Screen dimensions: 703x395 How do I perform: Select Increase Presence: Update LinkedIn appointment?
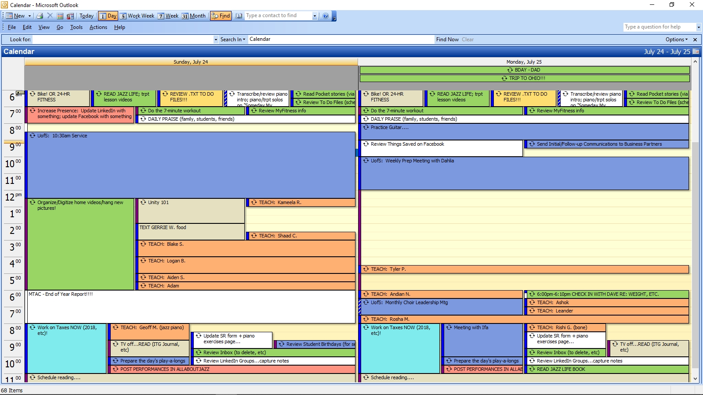pos(80,115)
